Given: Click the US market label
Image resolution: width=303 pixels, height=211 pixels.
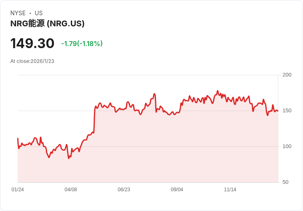Looking at the screenshot, I should [x=39, y=13].
